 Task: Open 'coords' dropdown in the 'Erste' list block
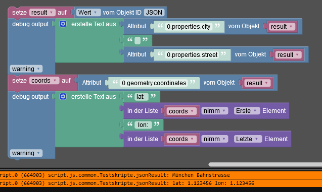181,111
